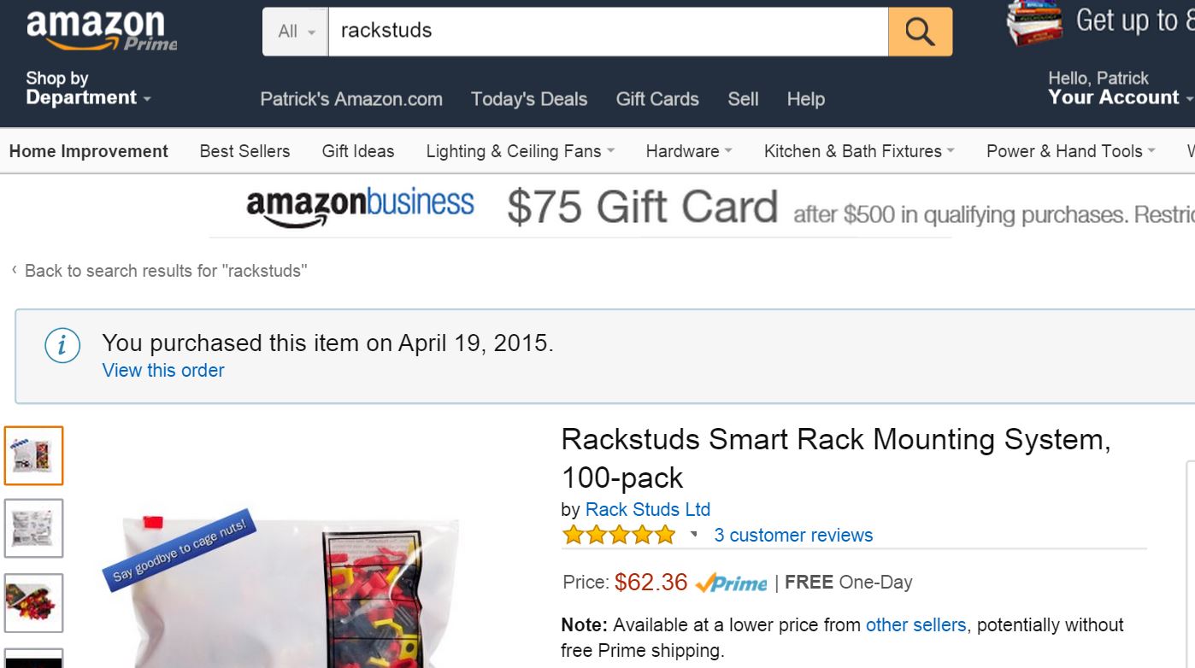Open the All search category dropdown
Screen dimensions: 1195x668
[294, 31]
